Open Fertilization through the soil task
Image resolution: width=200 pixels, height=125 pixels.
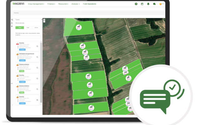[27, 54]
